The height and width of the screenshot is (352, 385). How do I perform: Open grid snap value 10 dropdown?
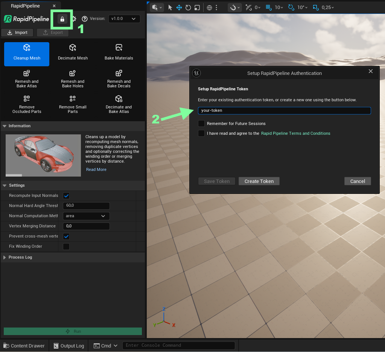coord(279,8)
